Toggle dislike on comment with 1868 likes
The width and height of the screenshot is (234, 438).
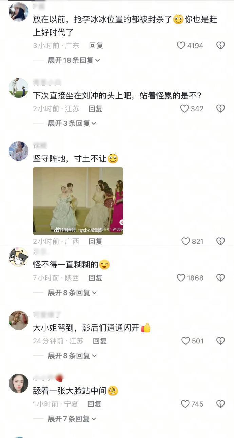point(221,278)
